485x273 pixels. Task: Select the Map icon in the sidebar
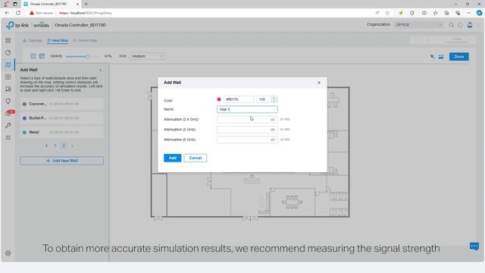coord(8,64)
